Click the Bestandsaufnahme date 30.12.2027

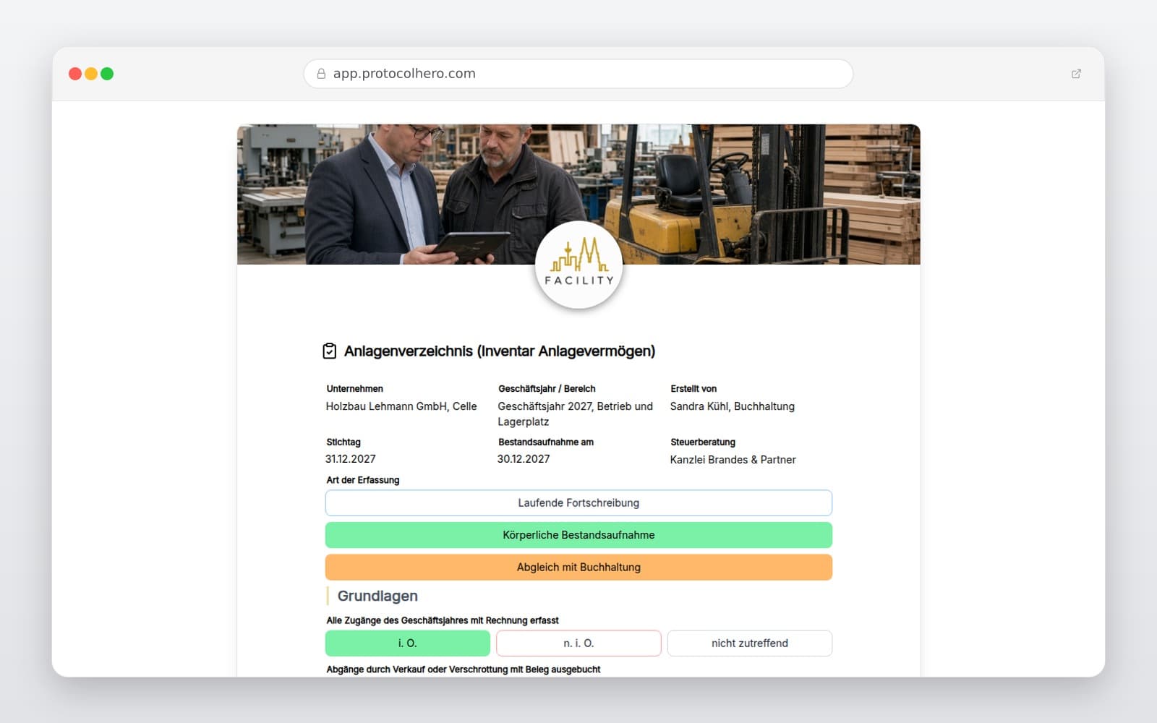tap(524, 459)
